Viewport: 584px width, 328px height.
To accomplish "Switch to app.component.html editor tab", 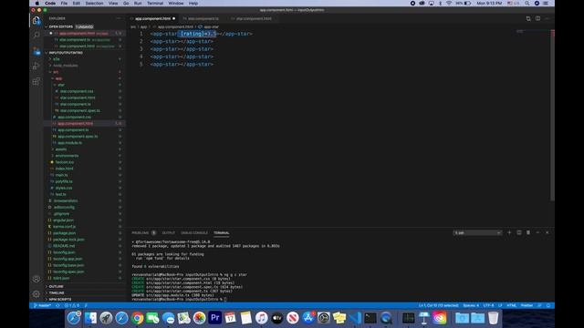I will tap(152, 18).
